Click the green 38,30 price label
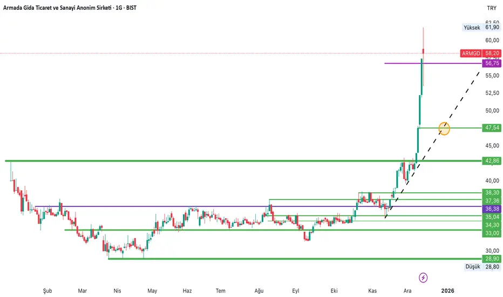This screenshot has width=503, height=297. tap(492, 193)
